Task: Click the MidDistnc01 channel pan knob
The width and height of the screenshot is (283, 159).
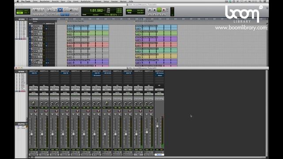Action: tap(107, 103)
